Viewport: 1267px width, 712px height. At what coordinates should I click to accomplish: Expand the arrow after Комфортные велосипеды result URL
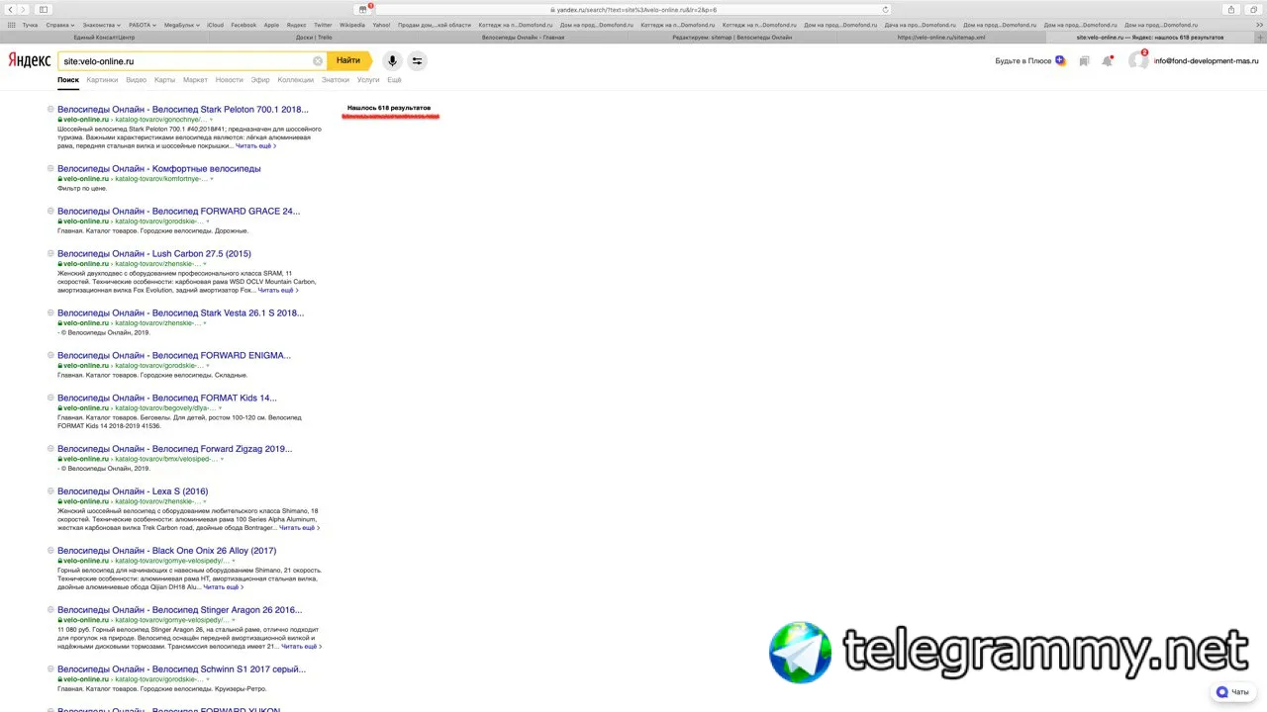pyautogui.click(x=213, y=179)
